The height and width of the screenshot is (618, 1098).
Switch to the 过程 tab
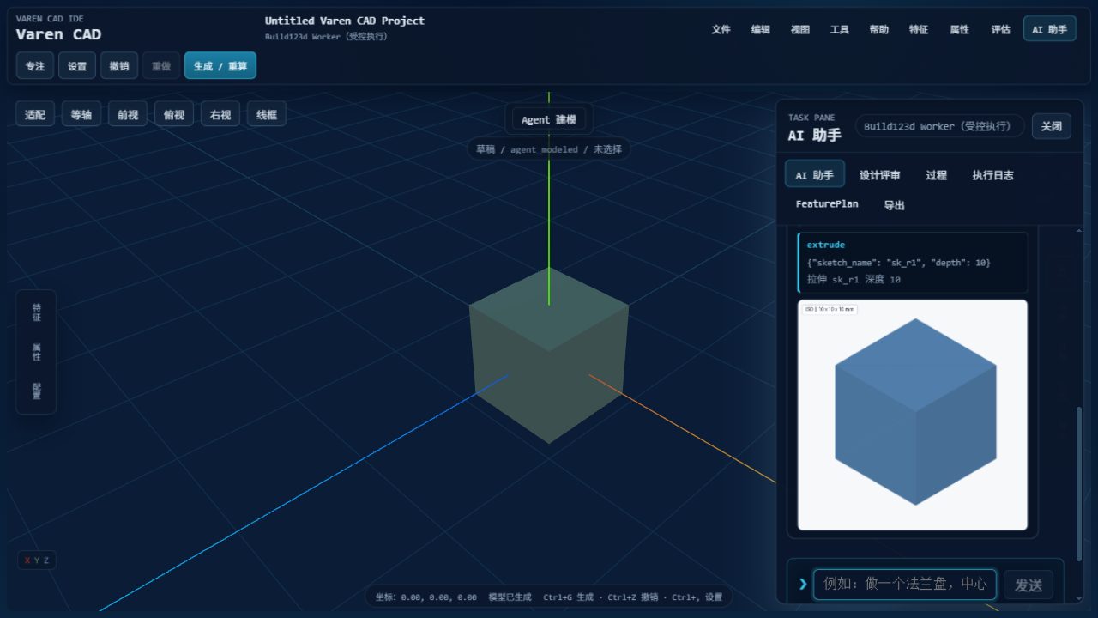tap(936, 175)
